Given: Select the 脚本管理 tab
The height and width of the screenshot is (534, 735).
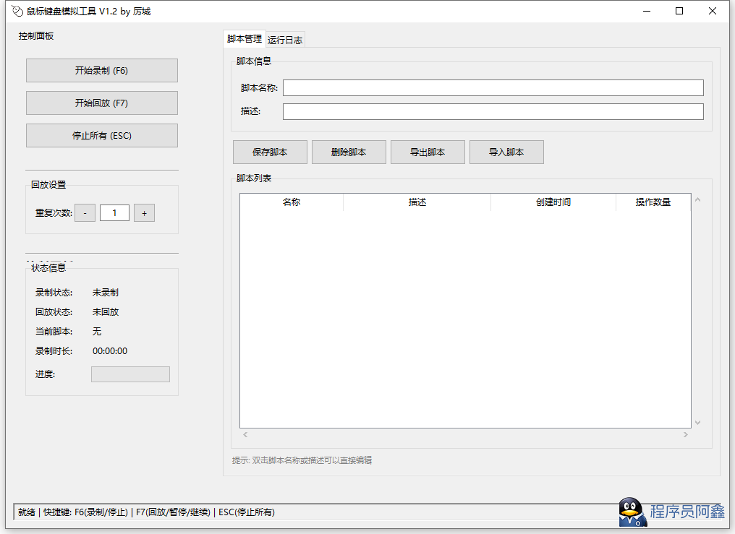Looking at the screenshot, I should click(x=245, y=39).
